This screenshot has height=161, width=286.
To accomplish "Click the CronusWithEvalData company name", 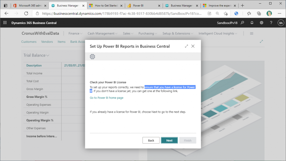I will click(x=40, y=34).
